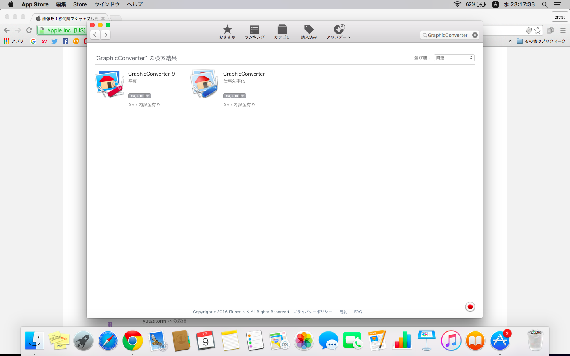Go back in the App Store window
The height and width of the screenshot is (356, 570).
coord(95,35)
